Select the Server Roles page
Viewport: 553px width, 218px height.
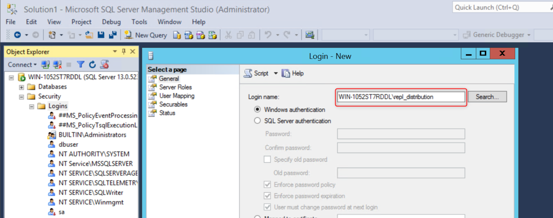tap(176, 87)
